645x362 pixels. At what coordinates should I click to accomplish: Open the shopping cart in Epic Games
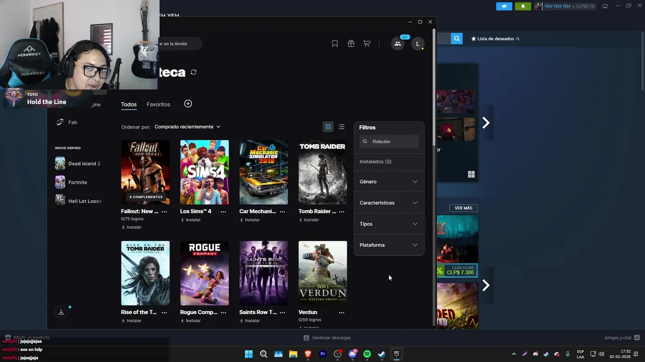tap(367, 44)
